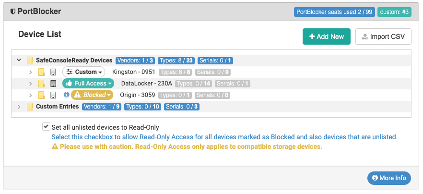Select the SafeConsoleReady Devices label

74,60
